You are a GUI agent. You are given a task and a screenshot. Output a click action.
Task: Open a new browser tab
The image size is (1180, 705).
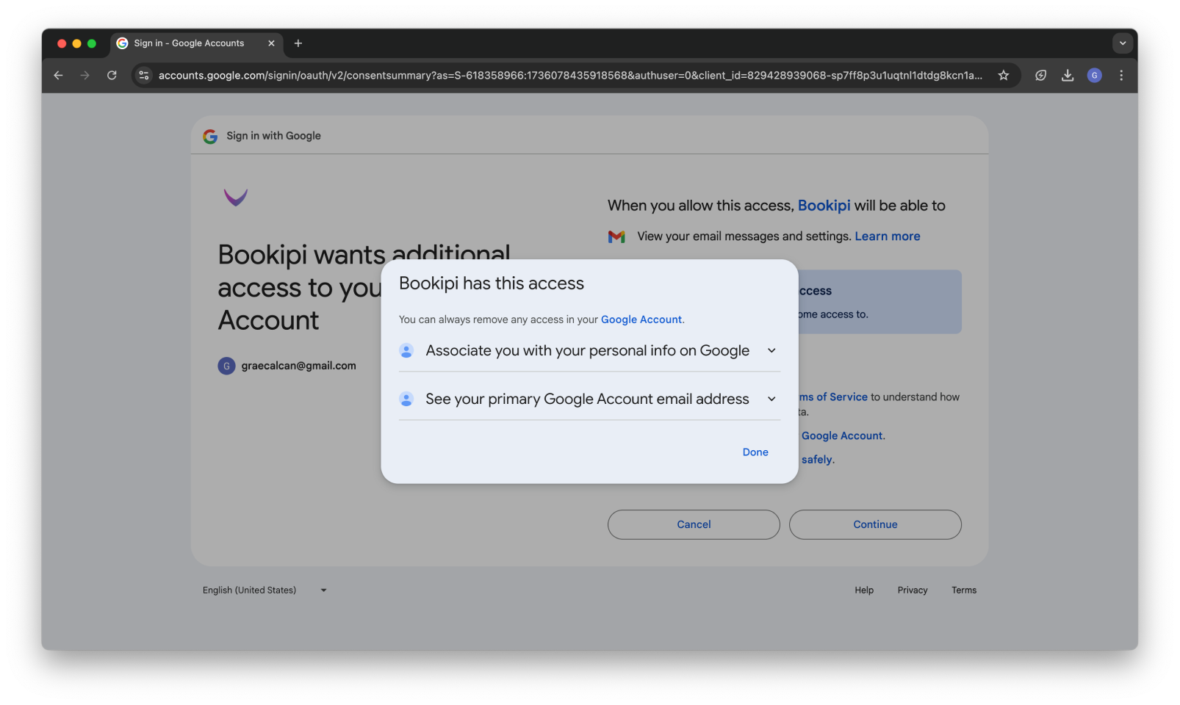(298, 43)
